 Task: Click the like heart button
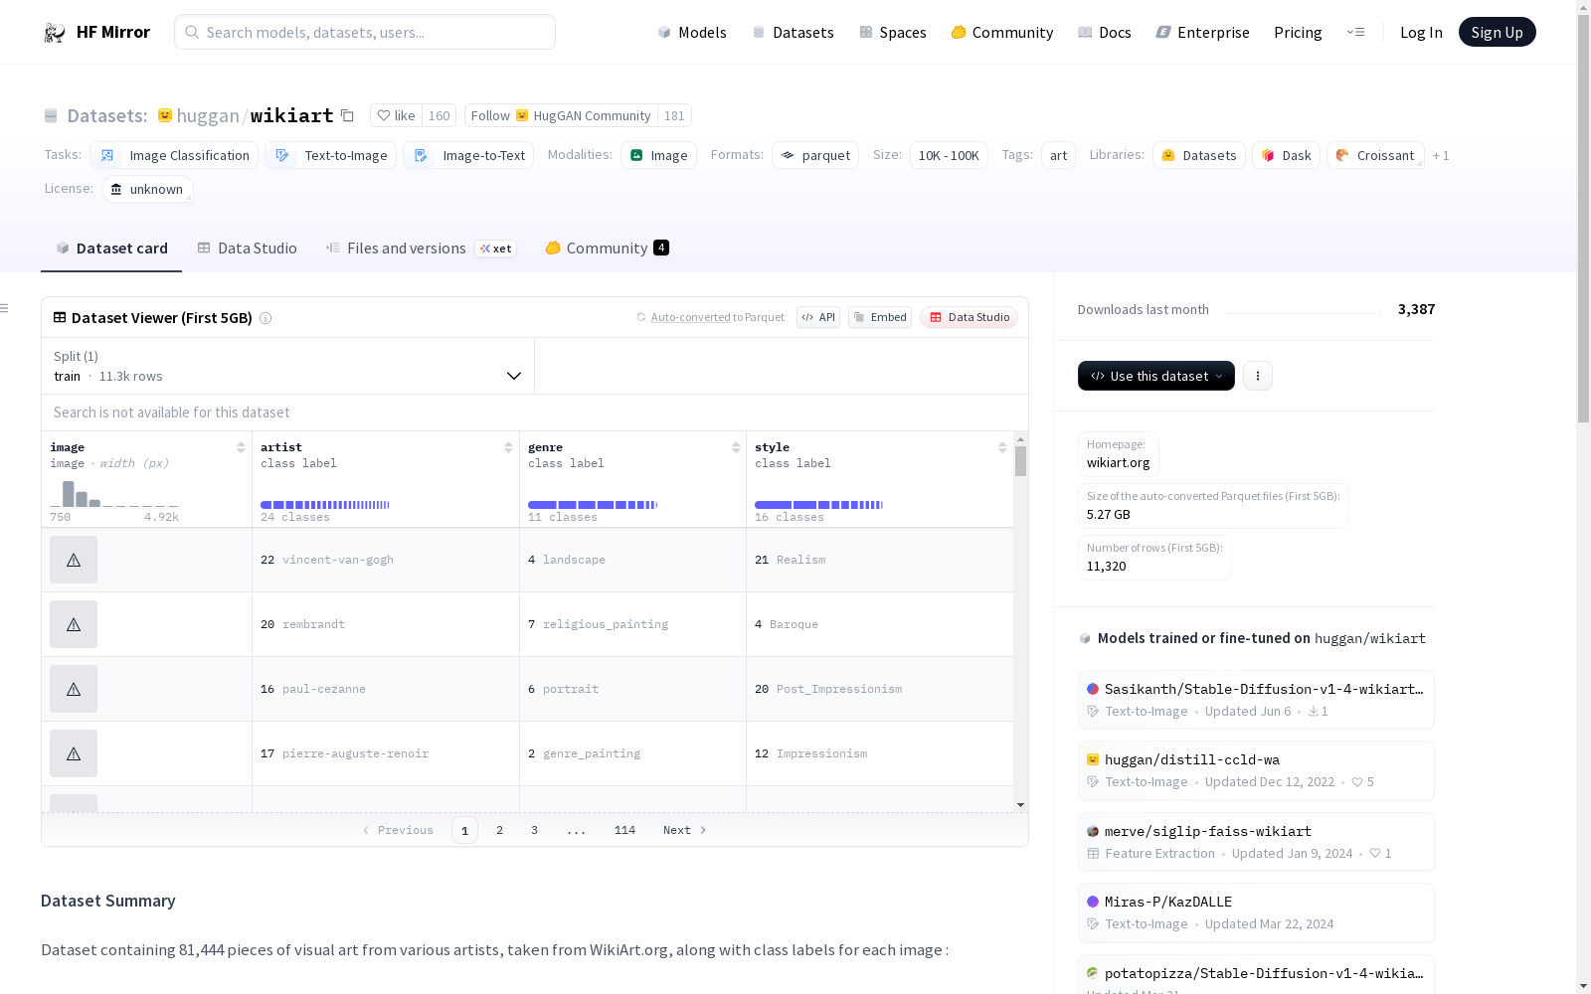coord(396,115)
